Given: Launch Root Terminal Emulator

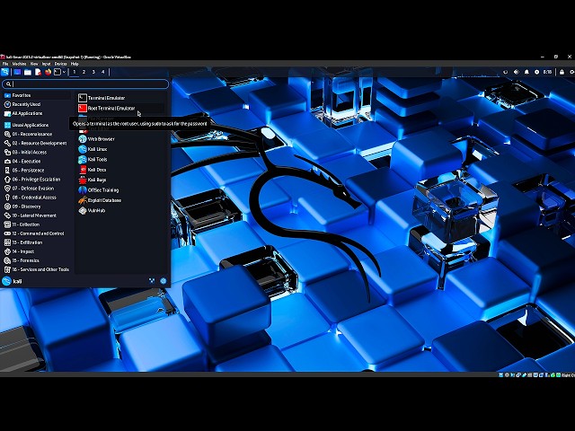Looking at the screenshot, I should pos(121,108).
